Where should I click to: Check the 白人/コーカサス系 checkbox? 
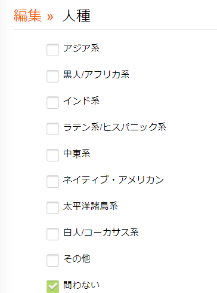[x=52, y=234]
